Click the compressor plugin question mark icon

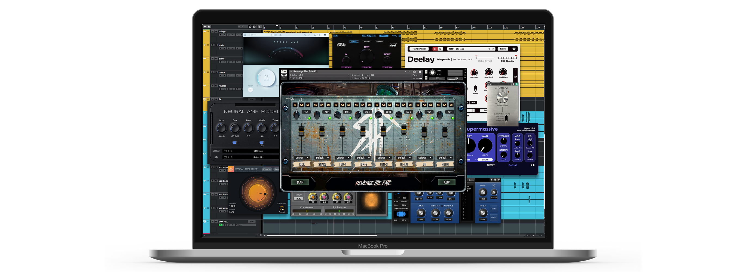point(491,180)
